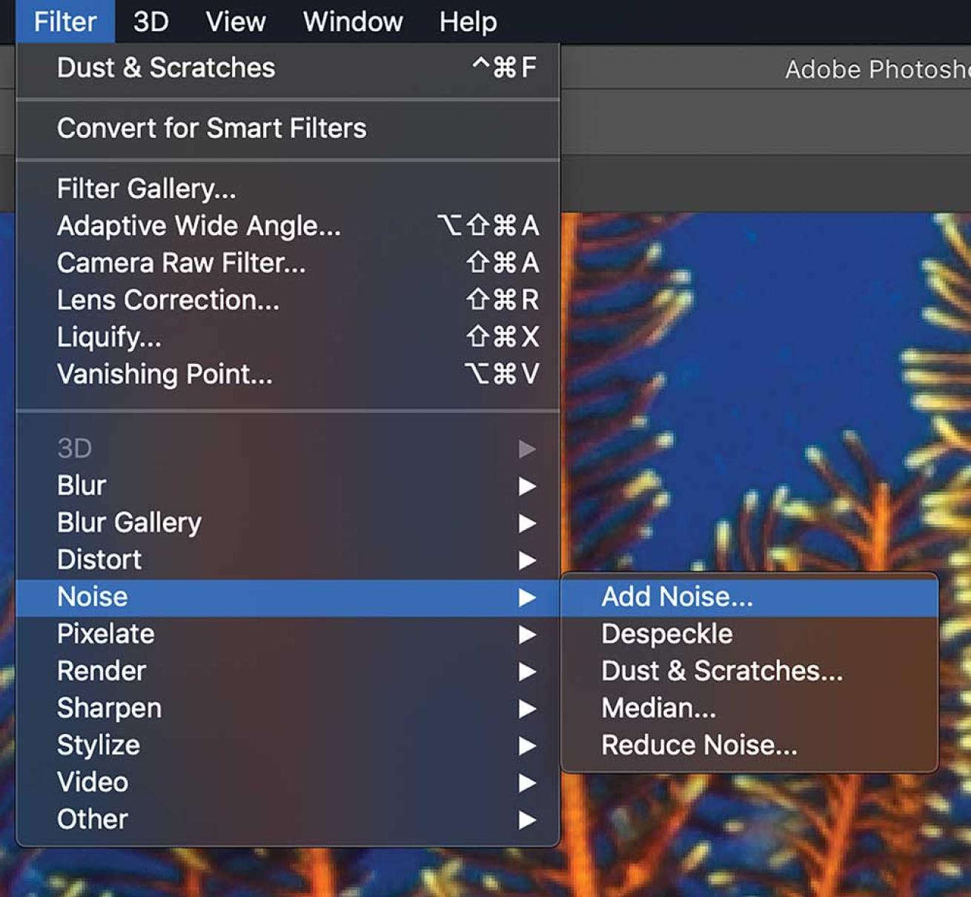Image resolution: width=971 pixels, height=897 pixels.
Task: Expand the Blur submenu arrow
Action: [x=526, y=486]
